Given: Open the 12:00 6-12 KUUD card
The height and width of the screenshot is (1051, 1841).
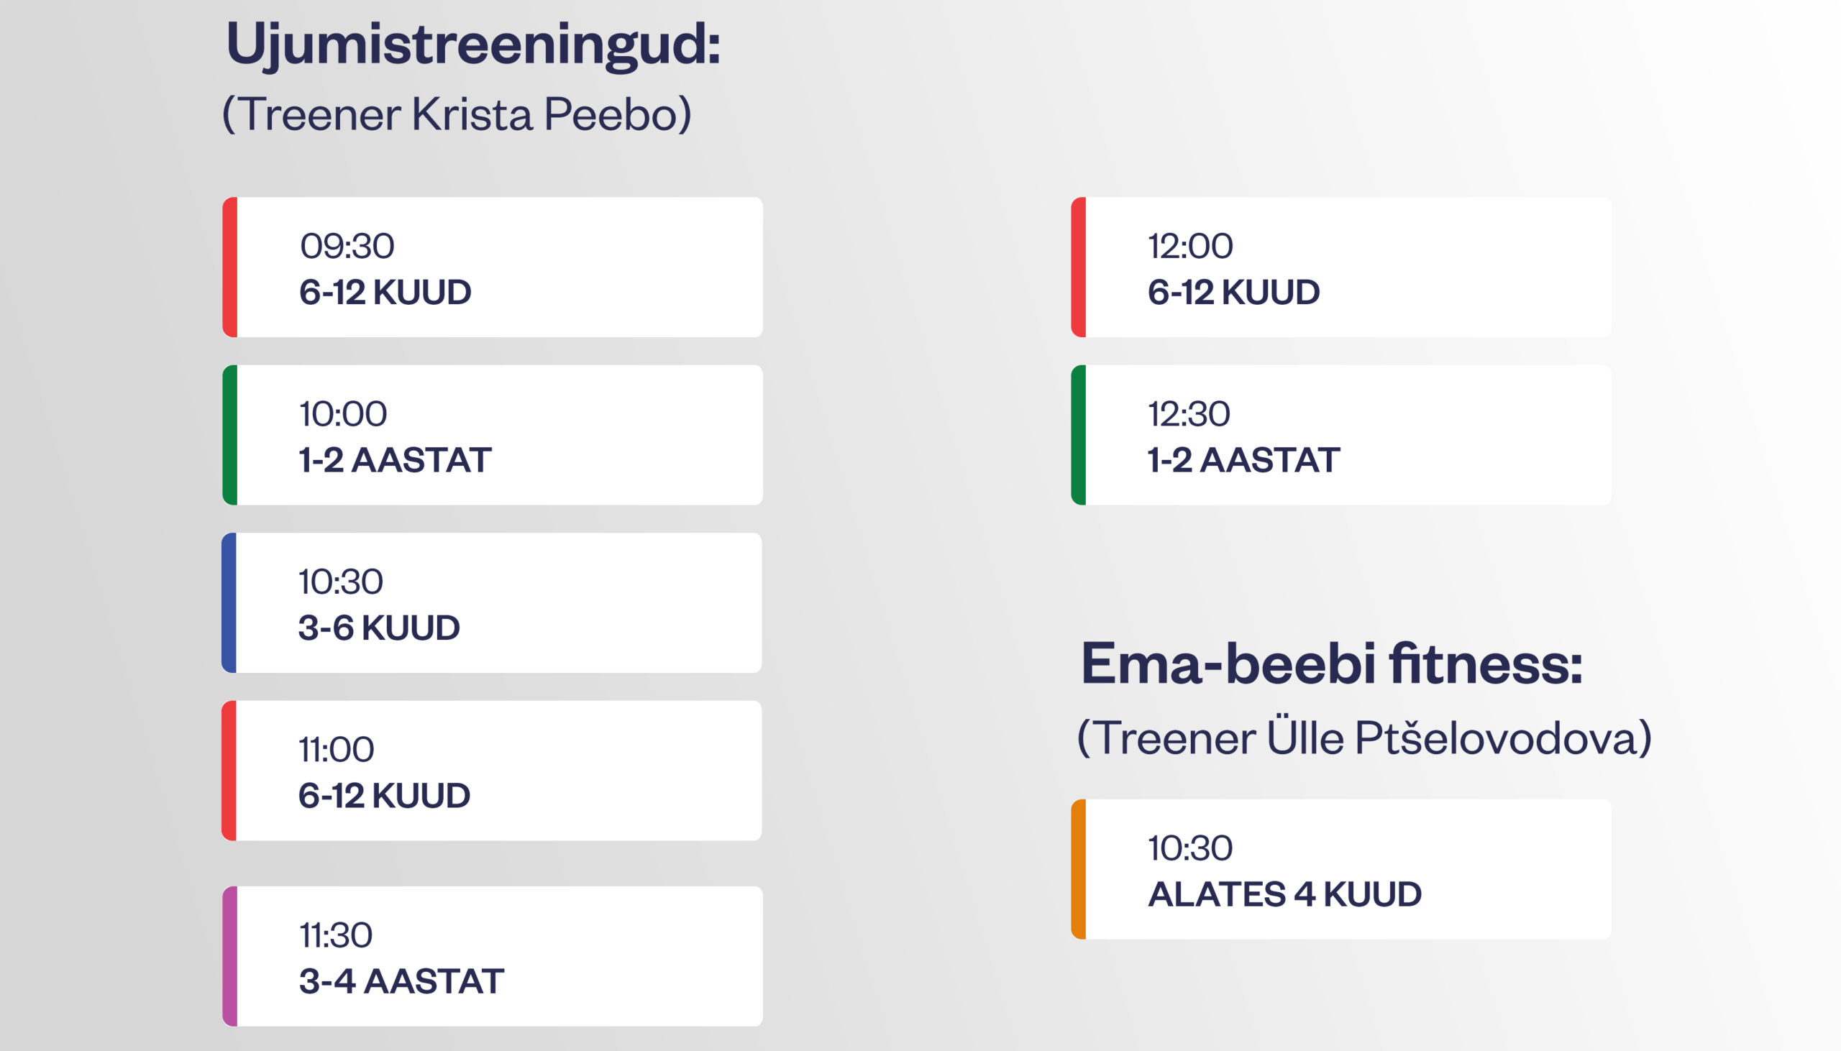Looking at the screenshot, I should tap(1341, 267).
